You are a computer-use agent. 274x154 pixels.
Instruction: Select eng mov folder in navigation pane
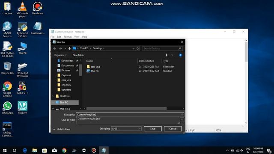pos(66,85)
